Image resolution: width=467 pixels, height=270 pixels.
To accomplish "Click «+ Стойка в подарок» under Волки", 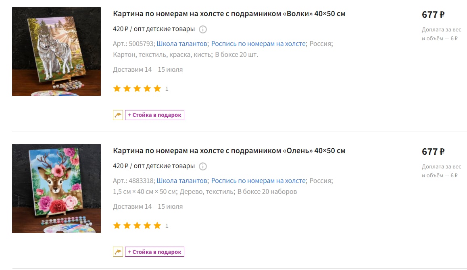I will [x=154, y=115].
